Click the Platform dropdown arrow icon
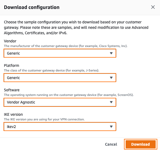Viewport: 160px width, 150px height. click(111, 78)
